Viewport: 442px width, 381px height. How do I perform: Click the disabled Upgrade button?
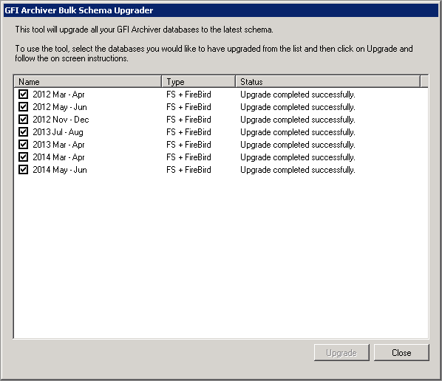click(341, 352)
